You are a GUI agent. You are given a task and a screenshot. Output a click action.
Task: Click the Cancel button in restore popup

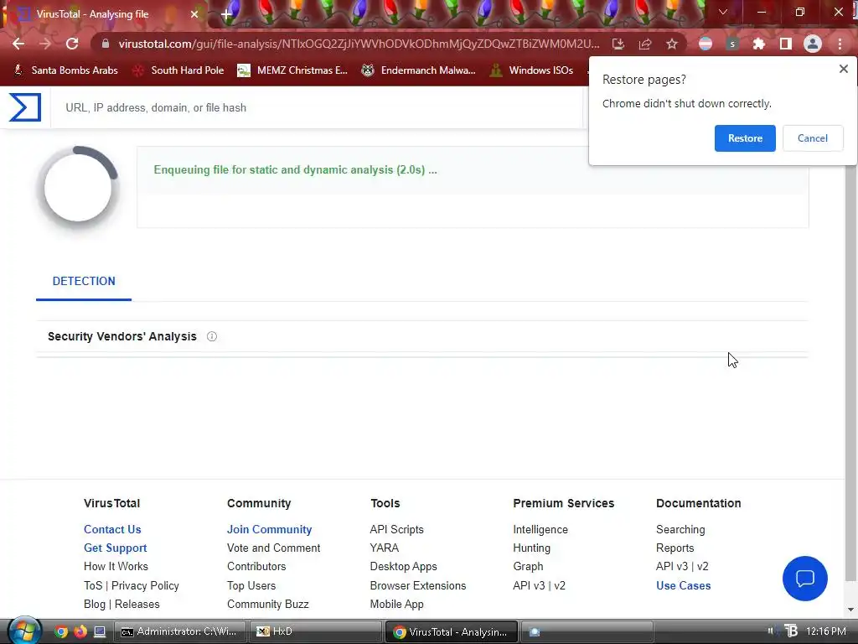(813, 138)
